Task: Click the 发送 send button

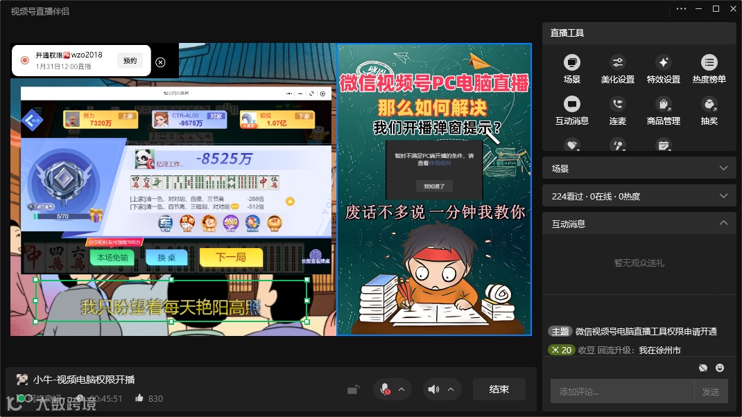Action: coord(711,391)
